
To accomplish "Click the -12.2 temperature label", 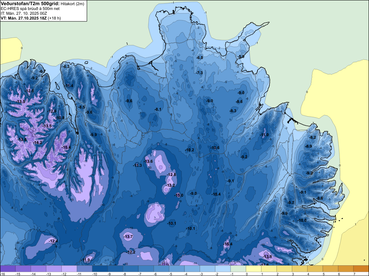I will point(131,252).
